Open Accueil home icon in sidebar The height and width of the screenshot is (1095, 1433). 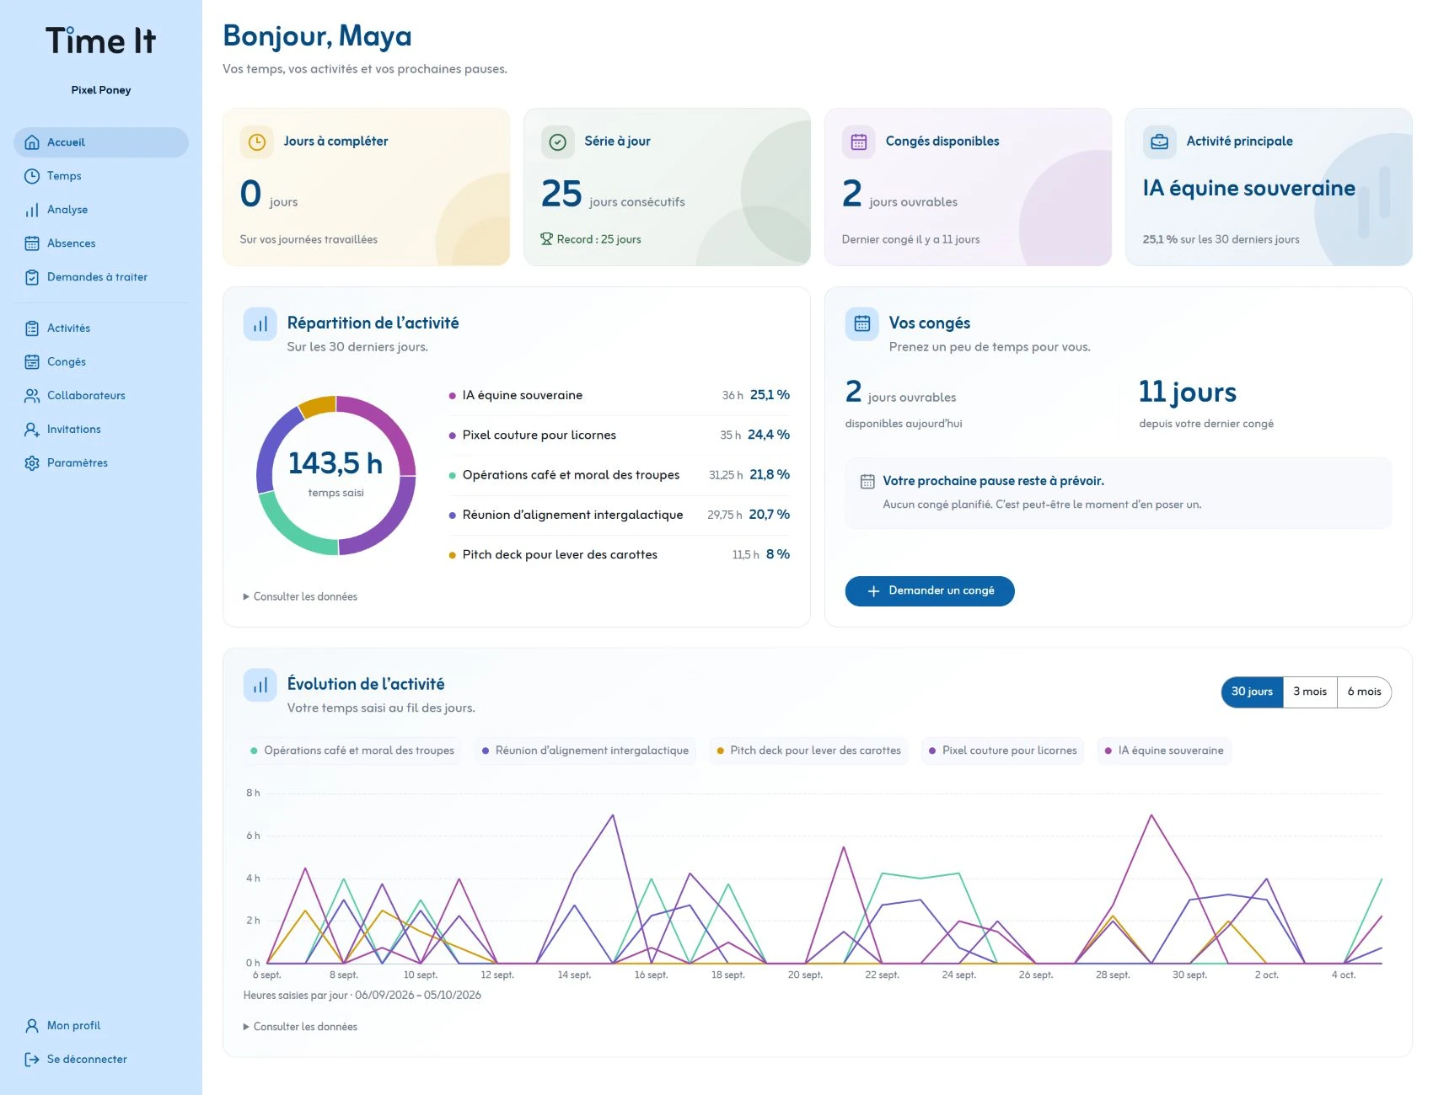coord(32,142)
